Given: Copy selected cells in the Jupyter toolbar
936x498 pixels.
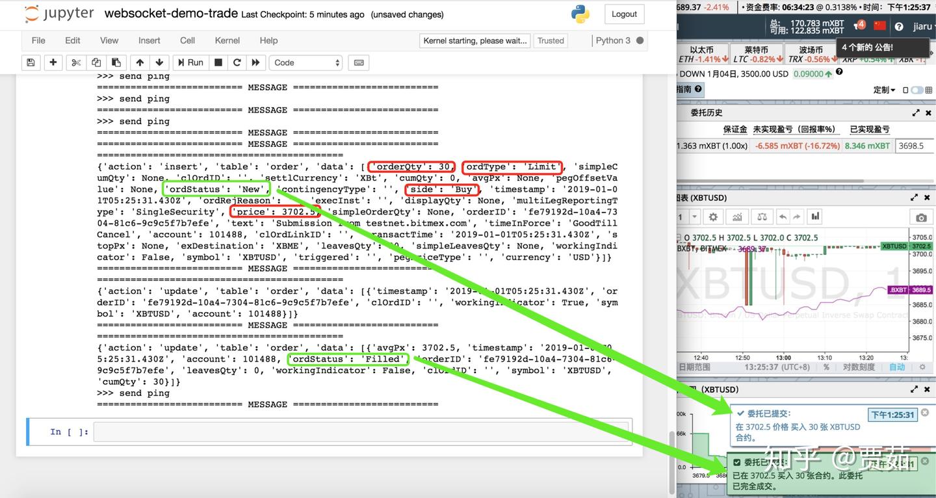Looking at the screenshot, I should click(96, 62).
